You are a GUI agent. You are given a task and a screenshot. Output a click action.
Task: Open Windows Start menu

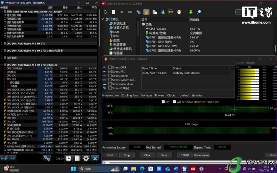click(74, 169)
